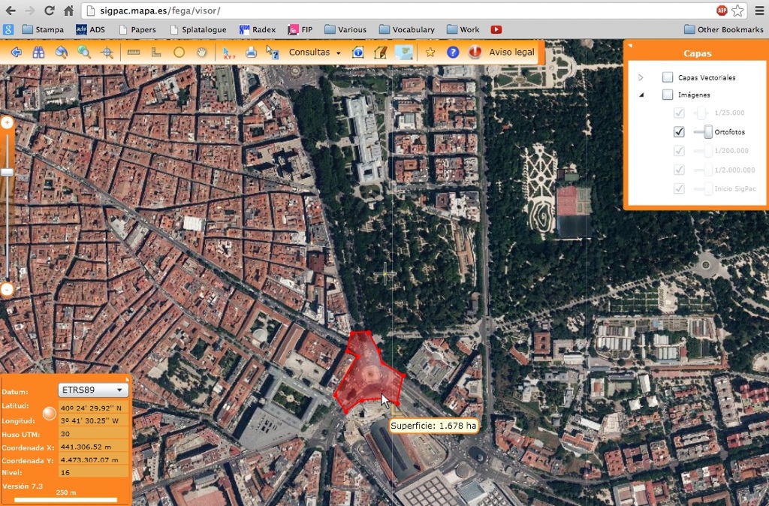Activate the circle measurement tool
769x506 pixels.
tap(179, 53)
